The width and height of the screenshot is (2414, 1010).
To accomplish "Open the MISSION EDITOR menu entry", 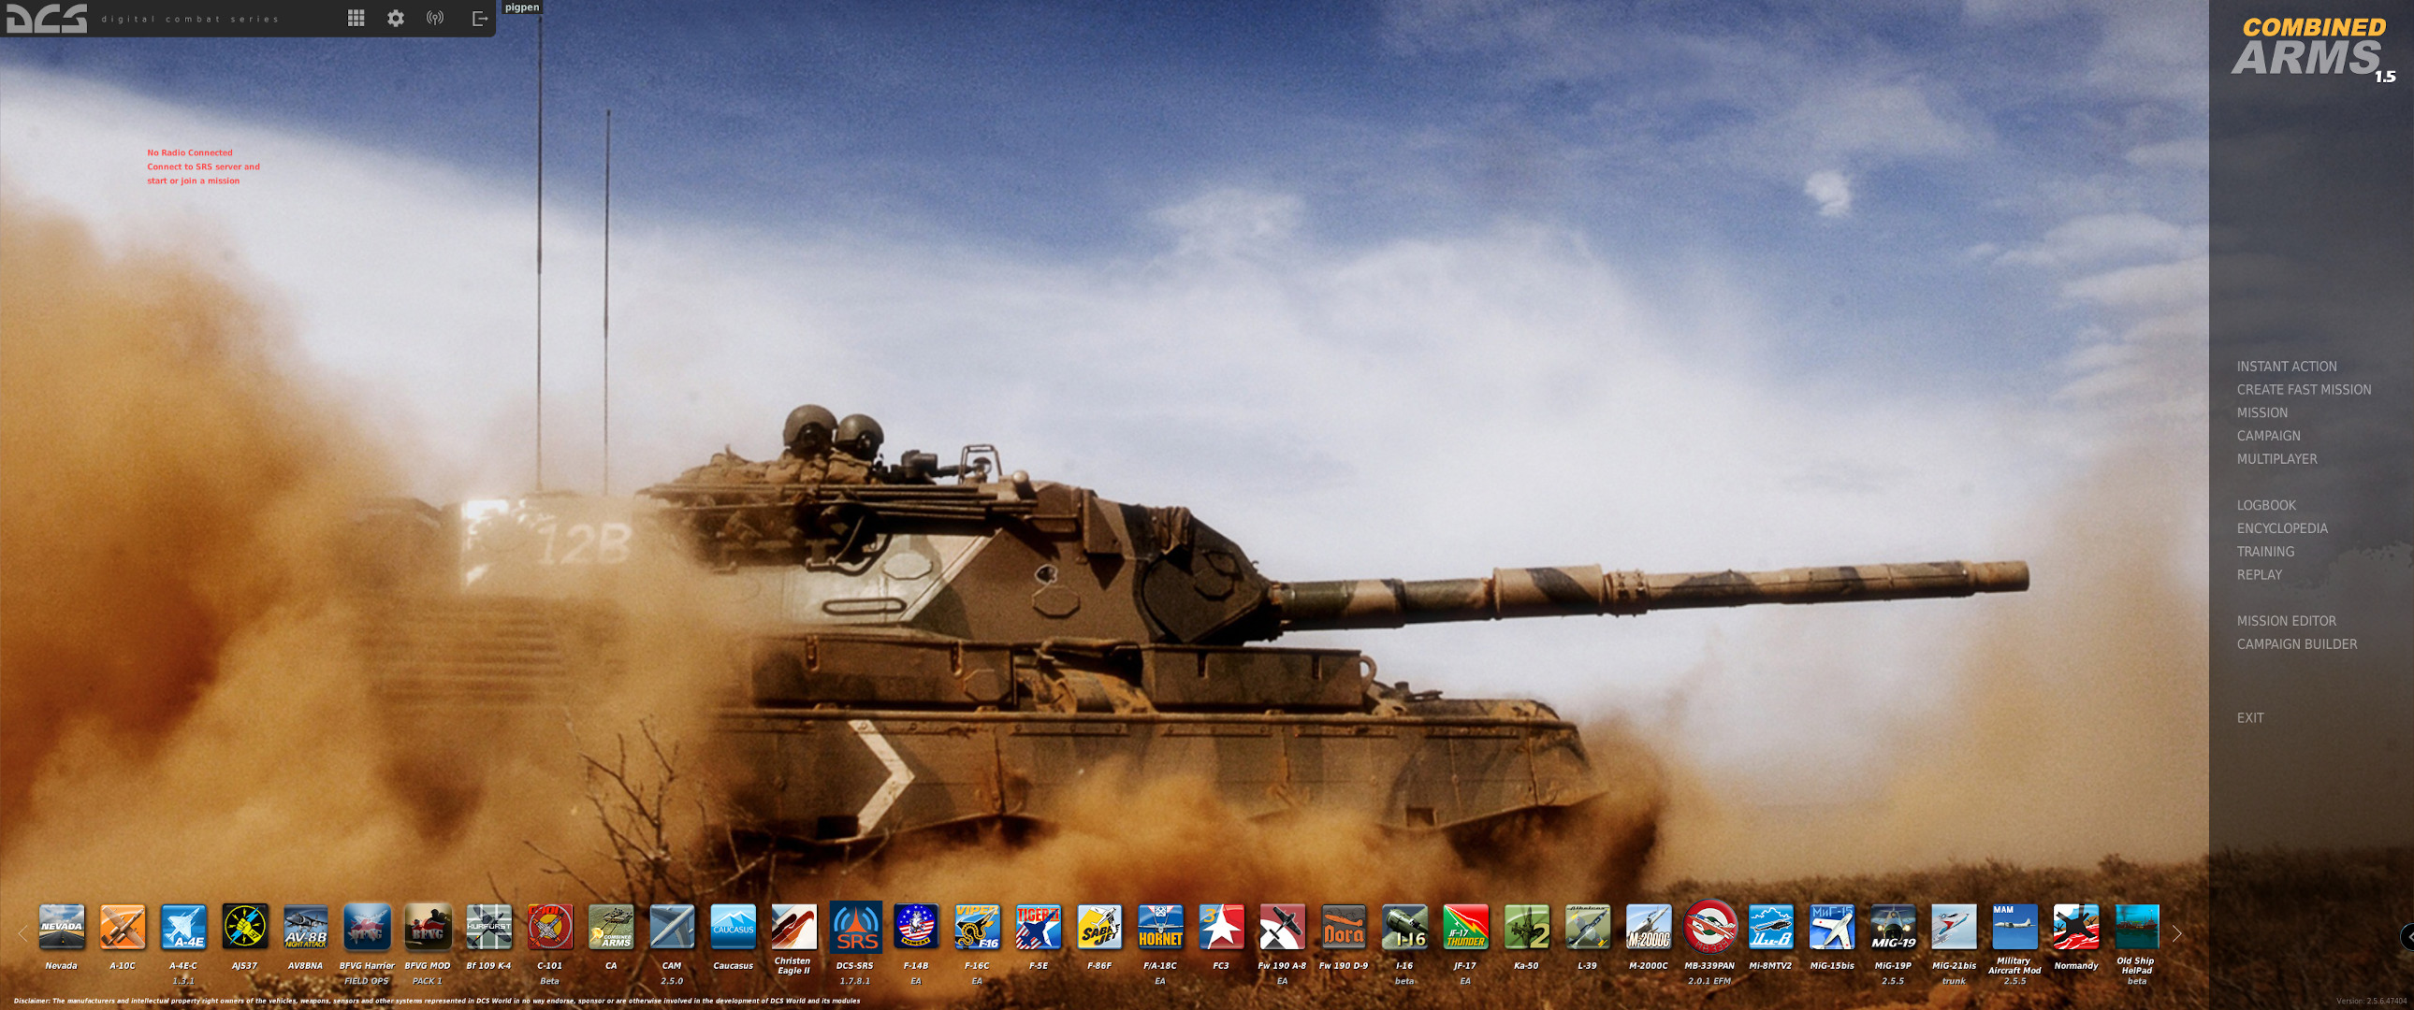I will (x=2286, y=621).
